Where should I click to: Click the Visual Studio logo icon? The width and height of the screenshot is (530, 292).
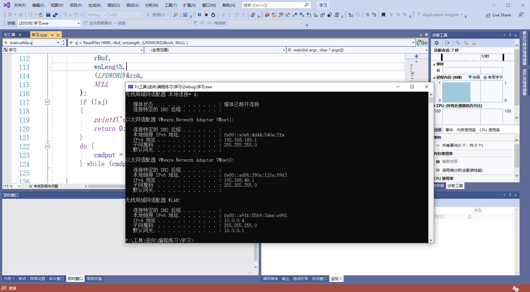7,5
